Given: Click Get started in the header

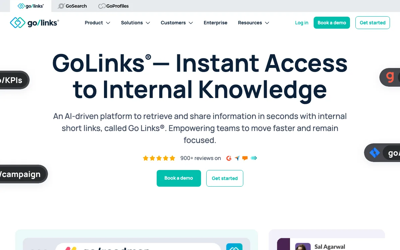Looking at the screenshot, I should pyautogui.click(x=373, y=23).
